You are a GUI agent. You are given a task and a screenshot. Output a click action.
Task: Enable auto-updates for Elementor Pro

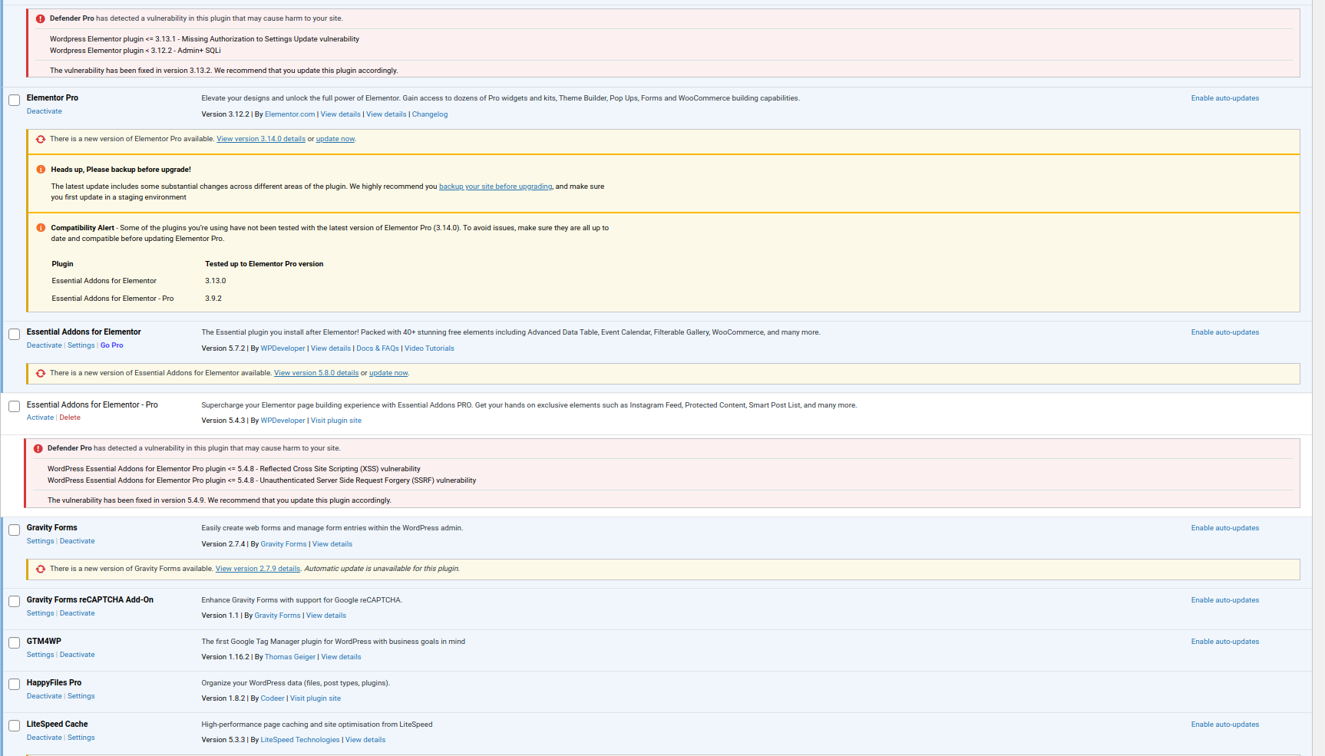pos(1224,98)
